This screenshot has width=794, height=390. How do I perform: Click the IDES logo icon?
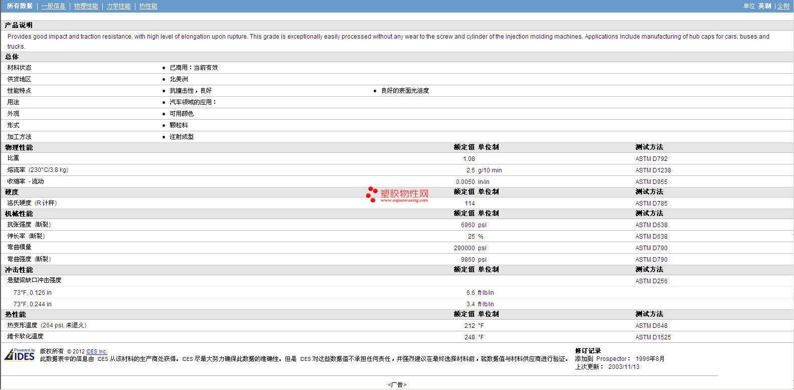pyautogui.click(x=20, y=354)
